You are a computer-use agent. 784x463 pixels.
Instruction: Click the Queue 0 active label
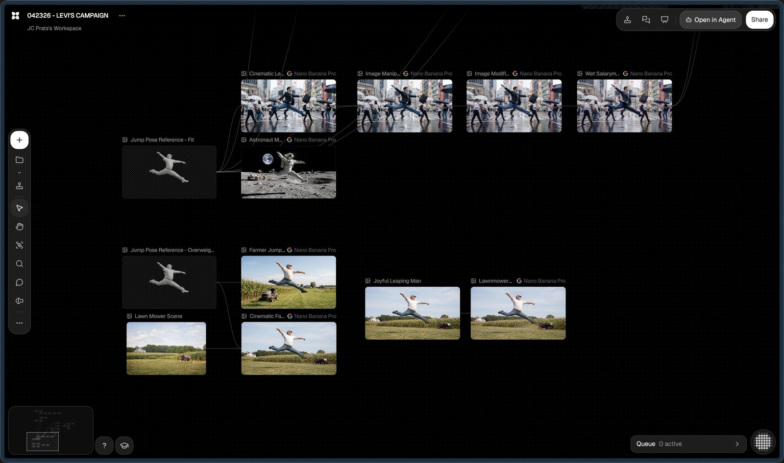coord(659,444)
